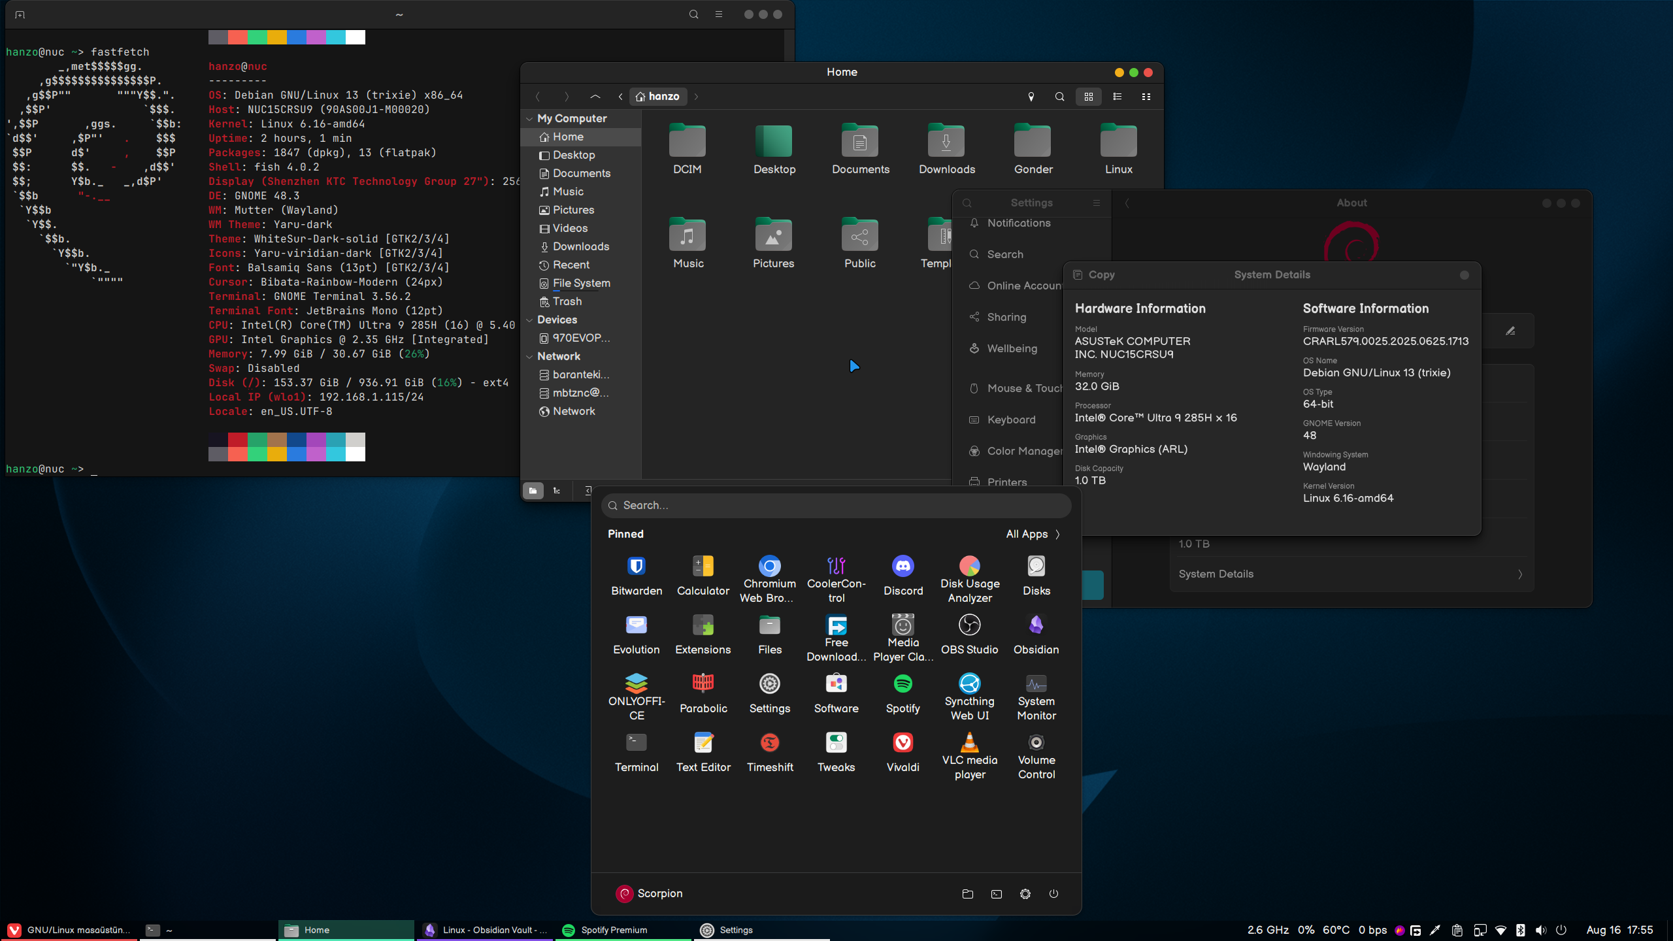Launch Spotify from pinned apps
The image size is (1673, 941).
pyautogui.click(x=903, y=693)
